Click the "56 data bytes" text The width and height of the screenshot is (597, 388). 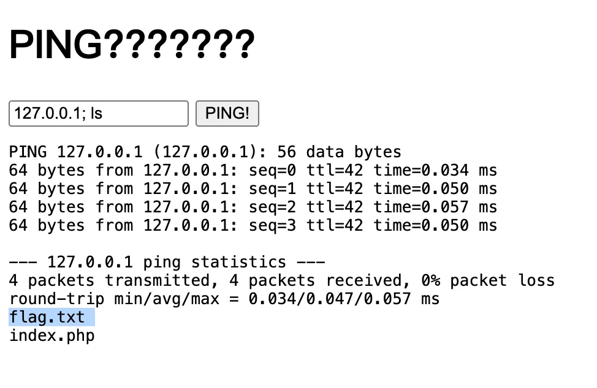tap(339, 152)
